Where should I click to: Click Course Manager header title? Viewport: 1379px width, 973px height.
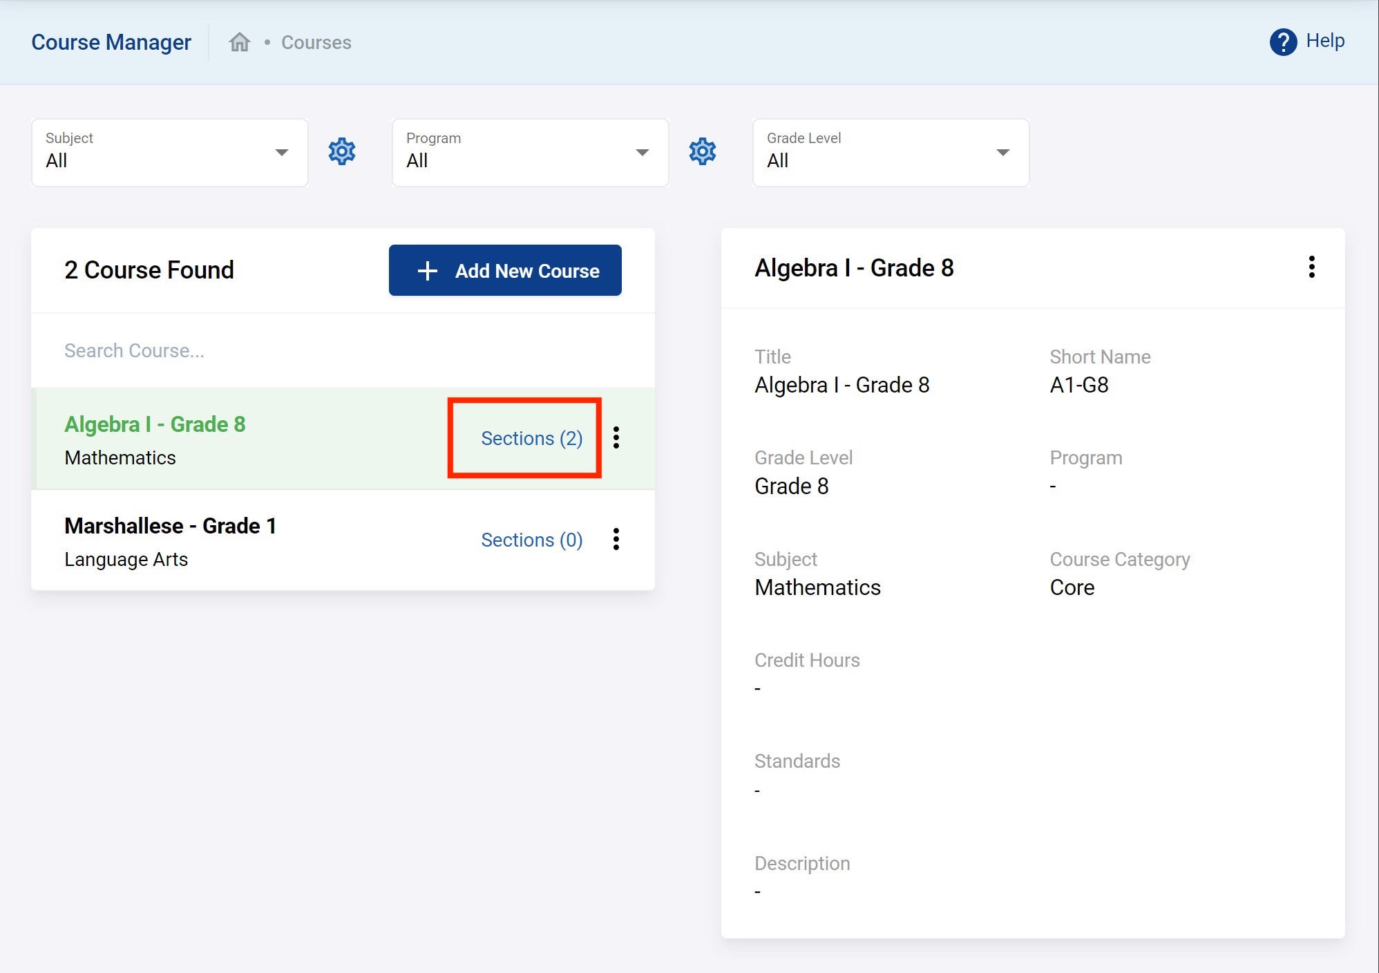tap(111, 42)
